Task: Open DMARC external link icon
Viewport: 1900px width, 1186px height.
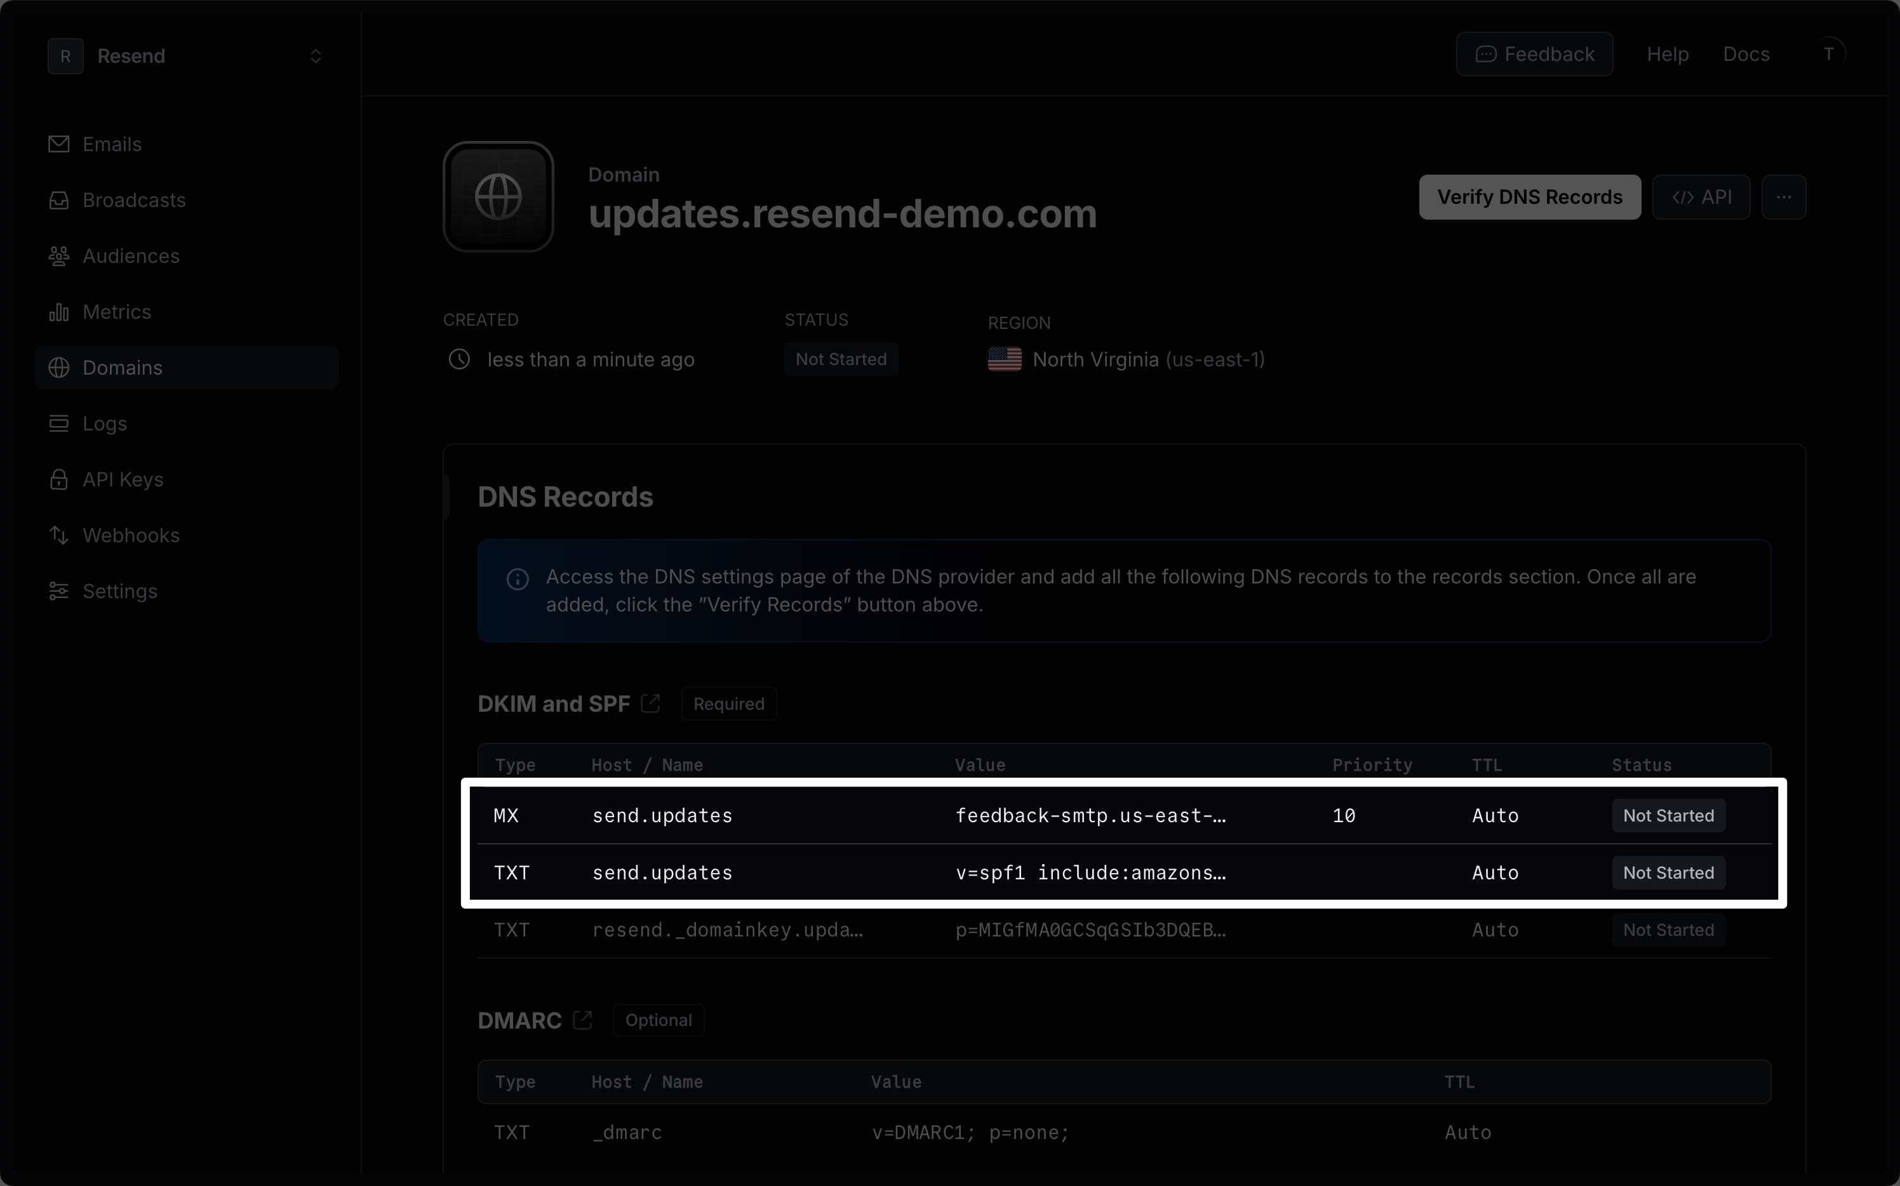Action: pos(582,1020)
